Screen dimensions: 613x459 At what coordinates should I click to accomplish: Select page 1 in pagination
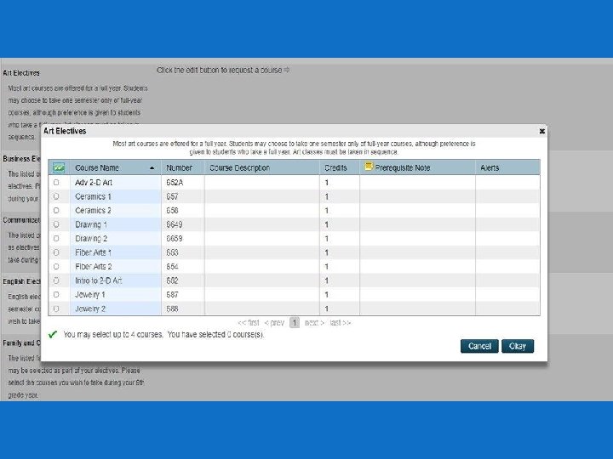295,323
